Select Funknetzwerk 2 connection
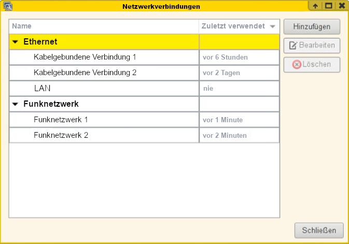349x244 pixels. coord(61,135)
